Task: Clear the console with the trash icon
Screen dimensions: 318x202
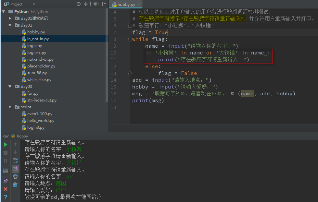Action: (15, 184)
